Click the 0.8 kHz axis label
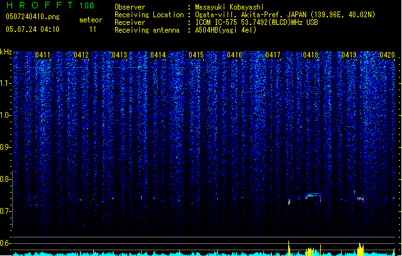Screen dimensions: 402x256 pos(6,179)
